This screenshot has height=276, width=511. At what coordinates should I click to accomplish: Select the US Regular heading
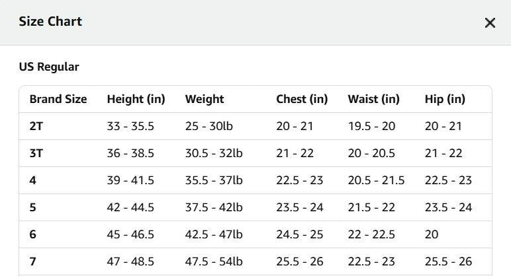pos(49,67)
